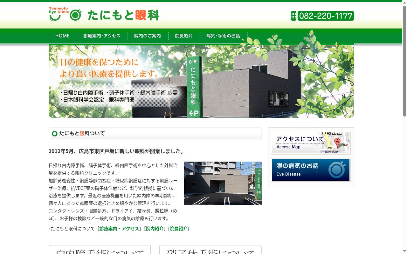Open 院内のご案内 menu item
407x254 pixels.
[148, 36]
